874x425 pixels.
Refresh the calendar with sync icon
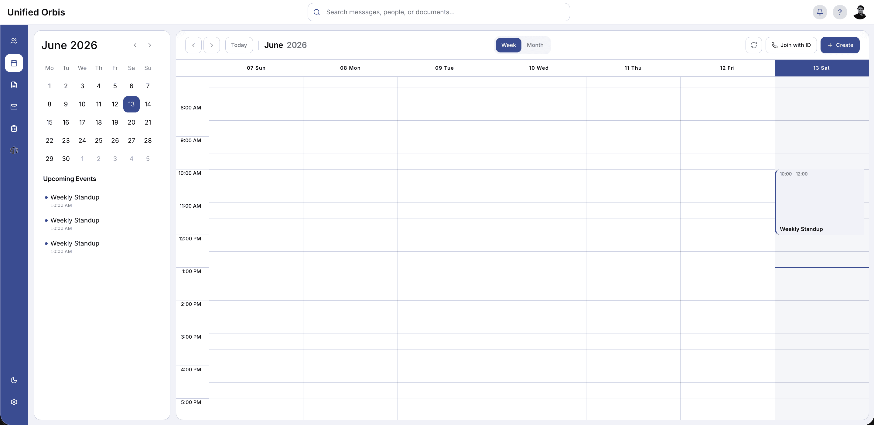[753, 45]
